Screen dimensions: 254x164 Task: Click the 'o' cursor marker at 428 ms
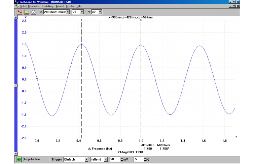point(81,20)
